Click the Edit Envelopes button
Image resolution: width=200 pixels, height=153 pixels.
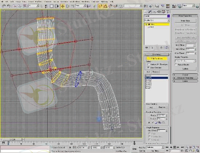pyautogui.click(x=157, y=59)
